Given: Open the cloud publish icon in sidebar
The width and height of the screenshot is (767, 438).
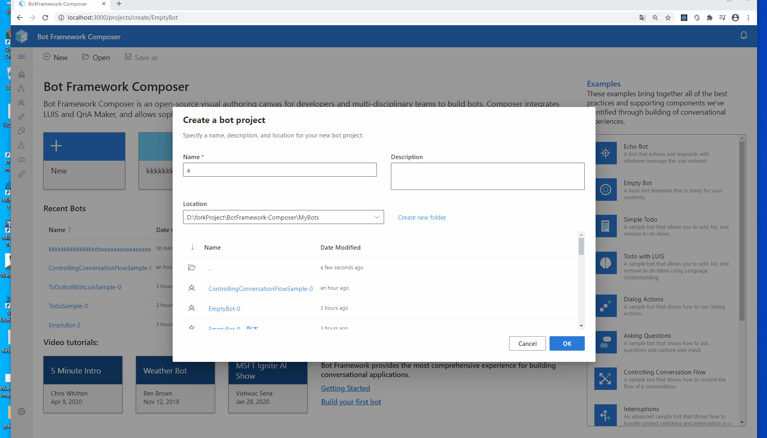Looking at the screenshot, I should click(x=22, y=160).
